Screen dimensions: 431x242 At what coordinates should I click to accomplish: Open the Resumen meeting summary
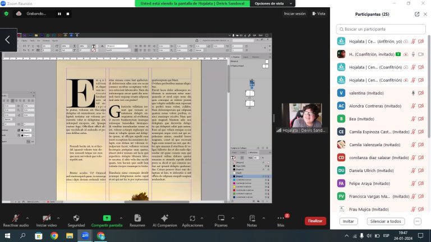tap(137, 217)
